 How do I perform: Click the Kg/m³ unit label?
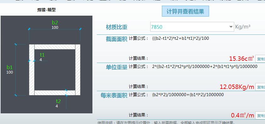click(243, 27)
